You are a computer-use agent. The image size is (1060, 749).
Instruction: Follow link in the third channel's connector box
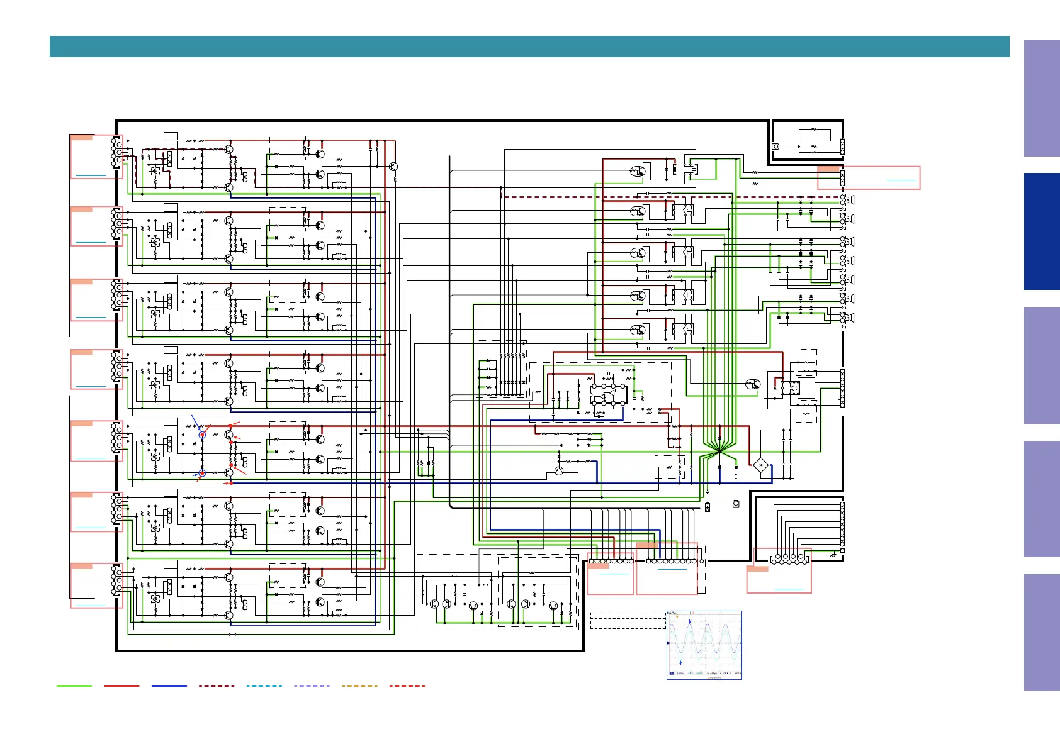[91, 317]
